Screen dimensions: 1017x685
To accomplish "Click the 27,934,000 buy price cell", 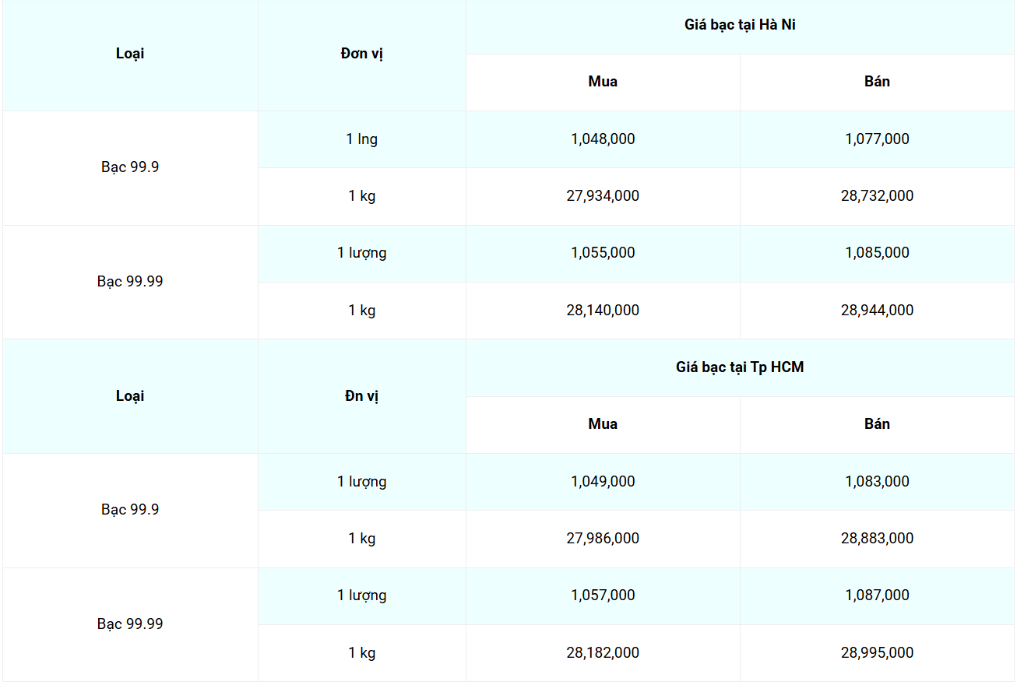I will point(603,196).
